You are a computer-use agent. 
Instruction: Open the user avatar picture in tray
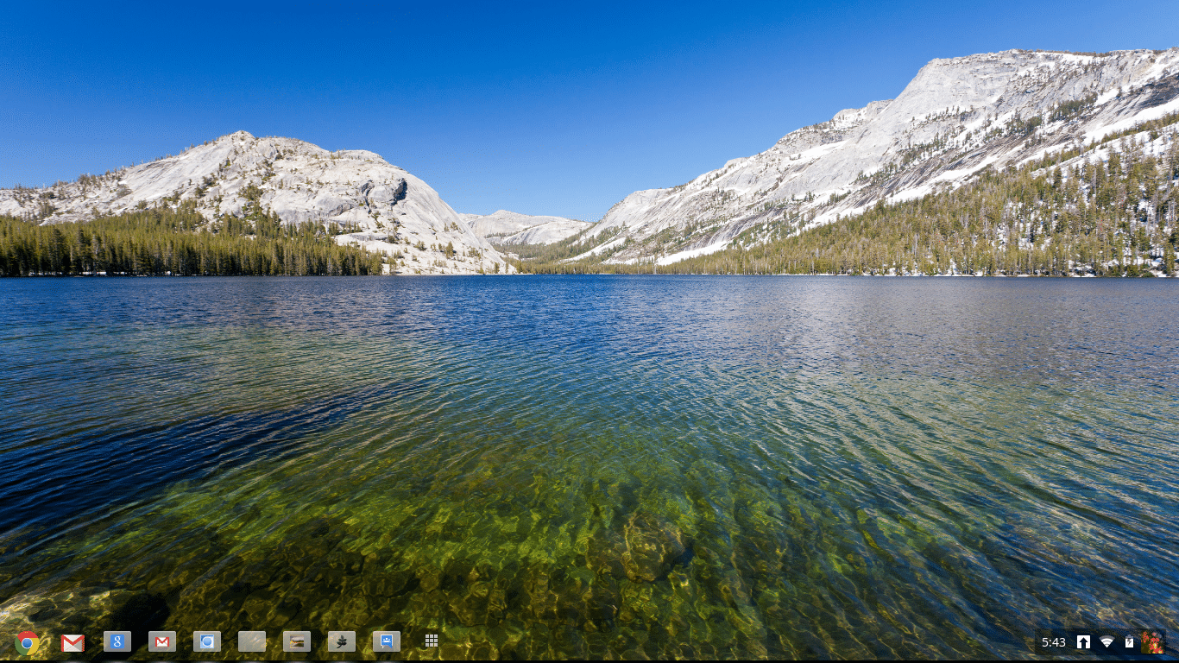1152,642
